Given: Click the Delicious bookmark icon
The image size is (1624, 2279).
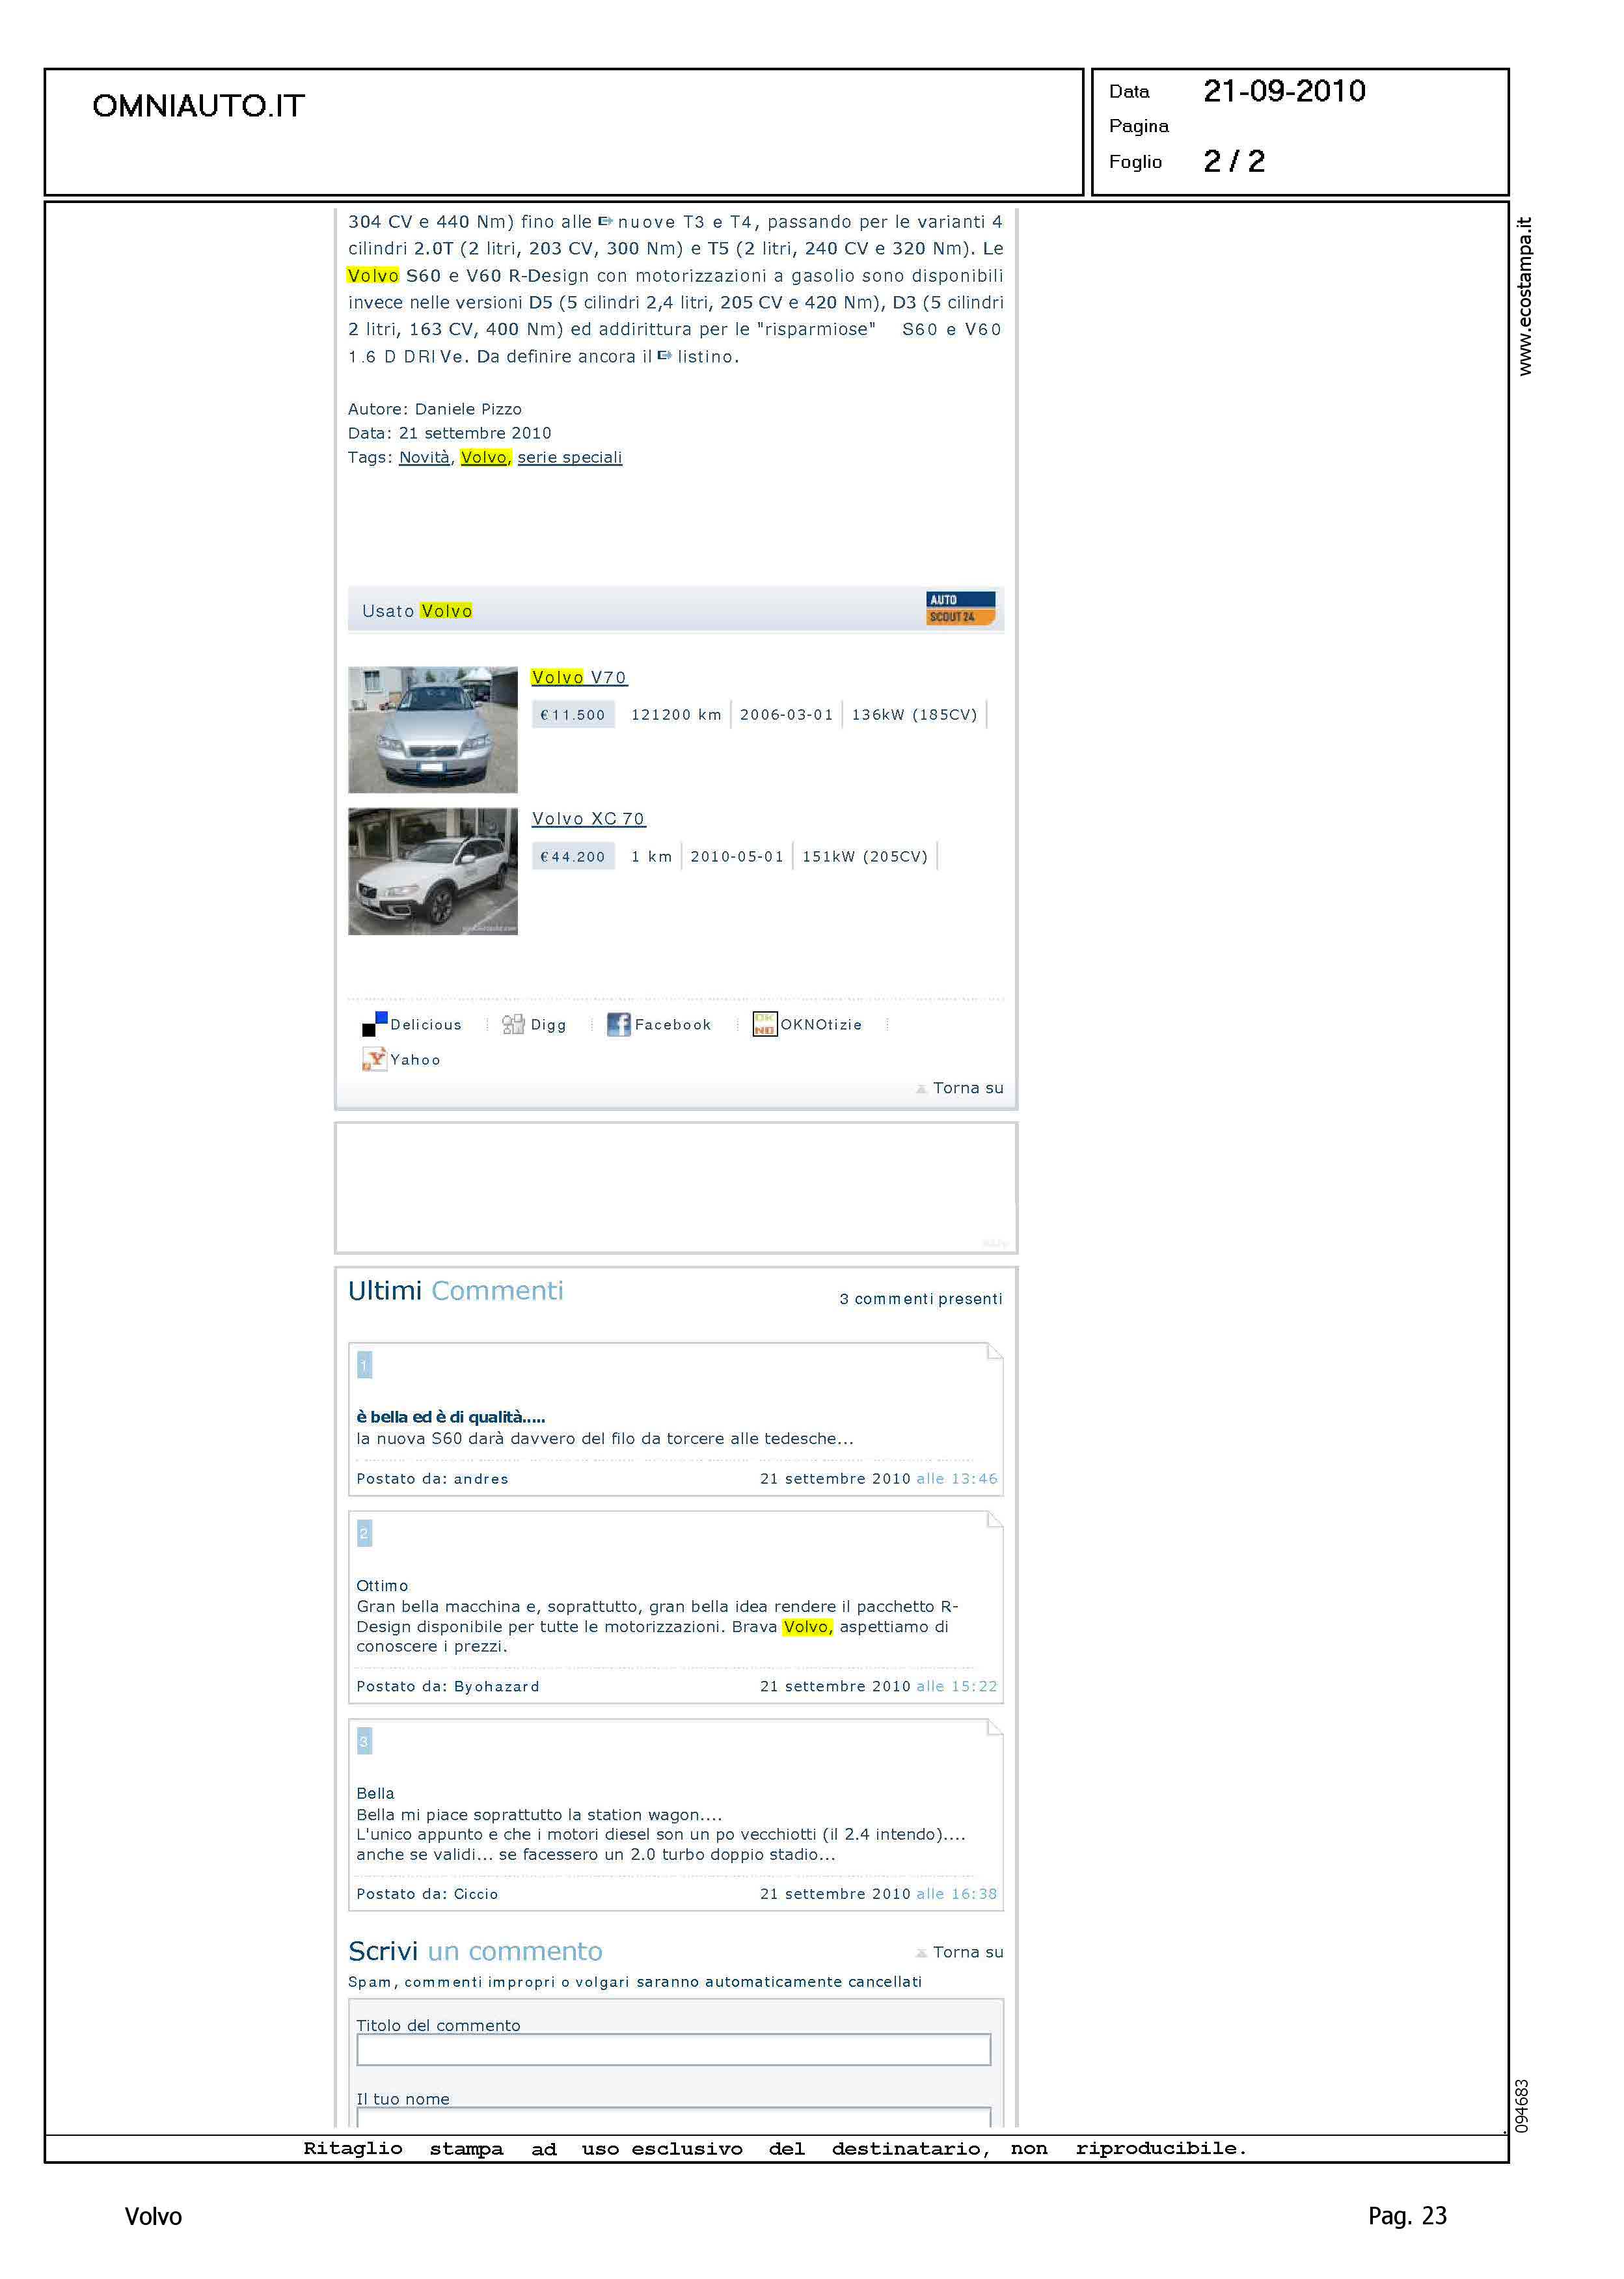Looking at the screenshot, I should click(374, 1024).
